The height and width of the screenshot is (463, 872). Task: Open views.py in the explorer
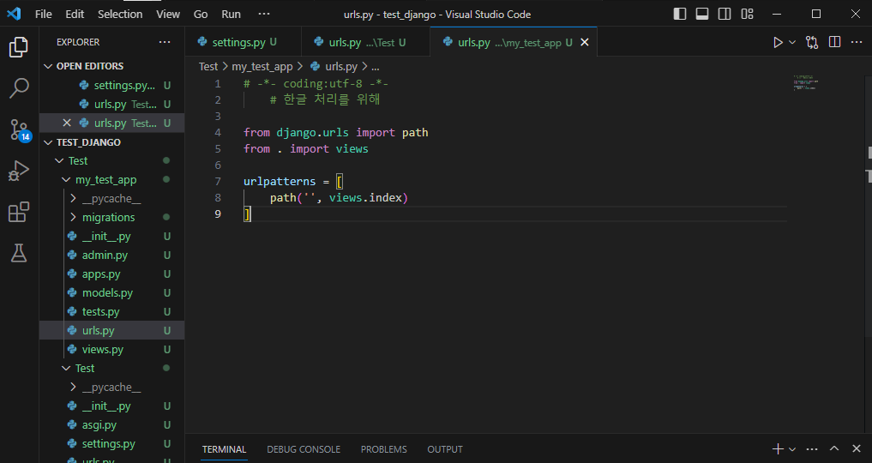tap(111, 350)
